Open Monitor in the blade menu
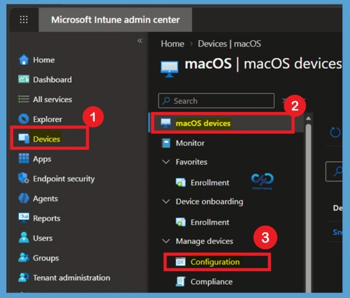The height and width of the screenshot is (298, 350). (190, 143)
